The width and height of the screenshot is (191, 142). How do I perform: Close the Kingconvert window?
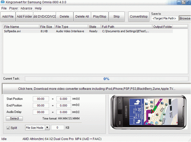coord(188,2)
